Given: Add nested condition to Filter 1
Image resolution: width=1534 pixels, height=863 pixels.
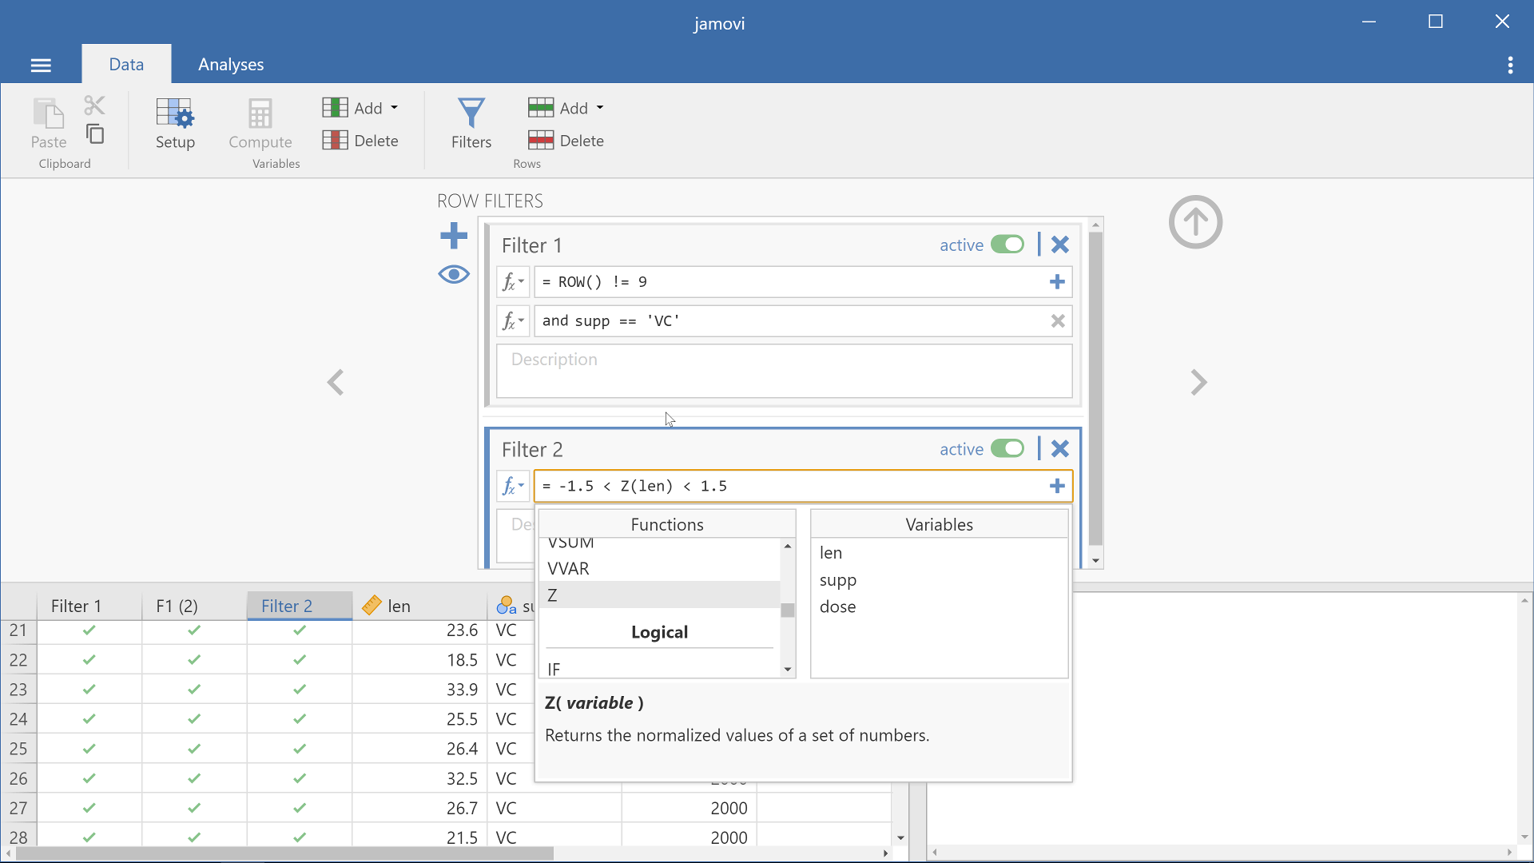Looking at the screenshot, I should click(x=1057, y=282).
